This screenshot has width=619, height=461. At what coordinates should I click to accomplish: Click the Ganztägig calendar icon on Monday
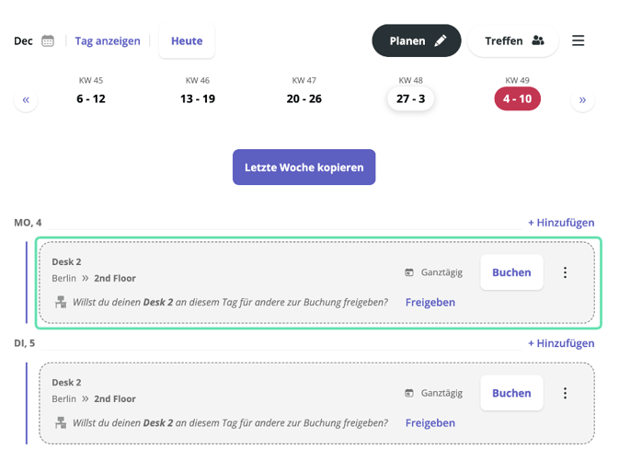pos(409,272)
